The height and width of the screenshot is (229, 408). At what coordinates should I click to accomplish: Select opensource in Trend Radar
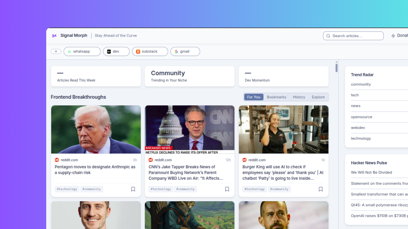[x=361, y=117]
